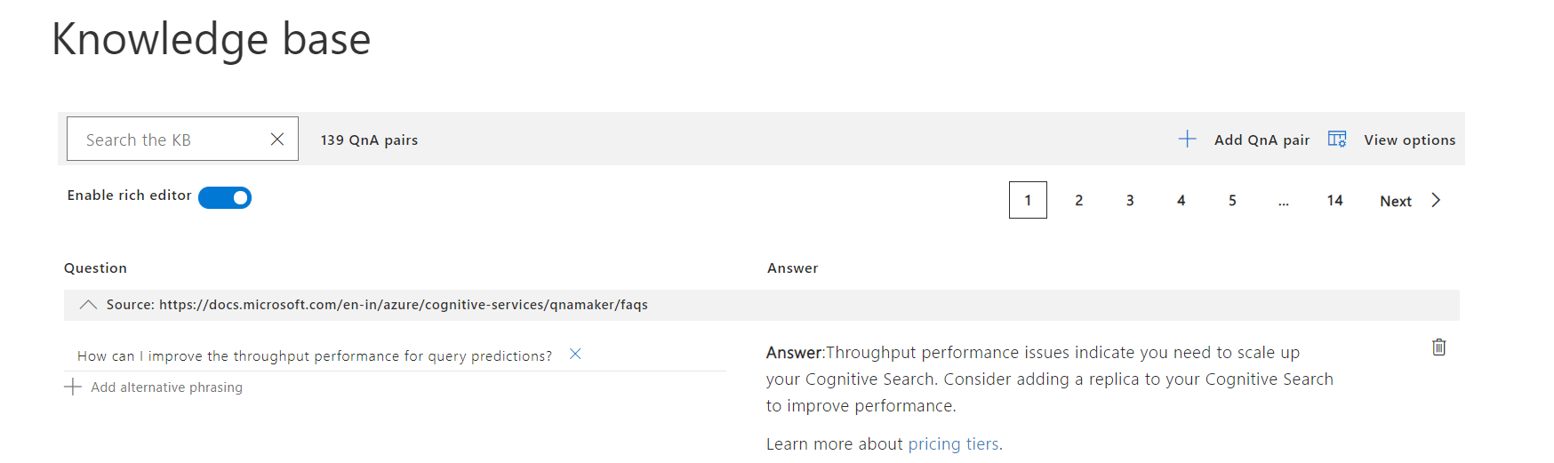Viewport: 1554px width, 463px height.
Task: Toggle the Enable rich editor switch
Action: [225, 197]
